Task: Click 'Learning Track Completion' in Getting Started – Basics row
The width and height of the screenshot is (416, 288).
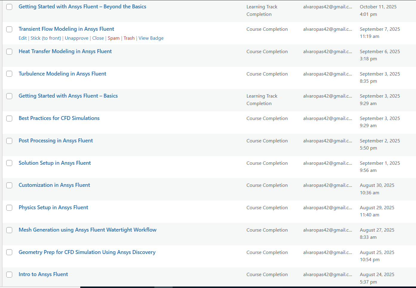Action: (x=262, y=100)
